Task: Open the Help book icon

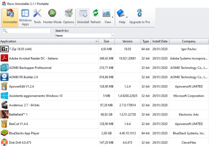Action: coord(121,13)
